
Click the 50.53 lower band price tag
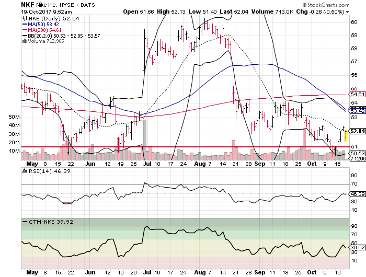[357, 153]
